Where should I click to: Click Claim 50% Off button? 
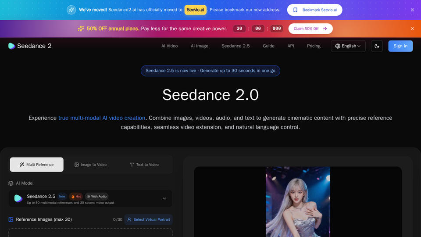click(x=310, y=29)
